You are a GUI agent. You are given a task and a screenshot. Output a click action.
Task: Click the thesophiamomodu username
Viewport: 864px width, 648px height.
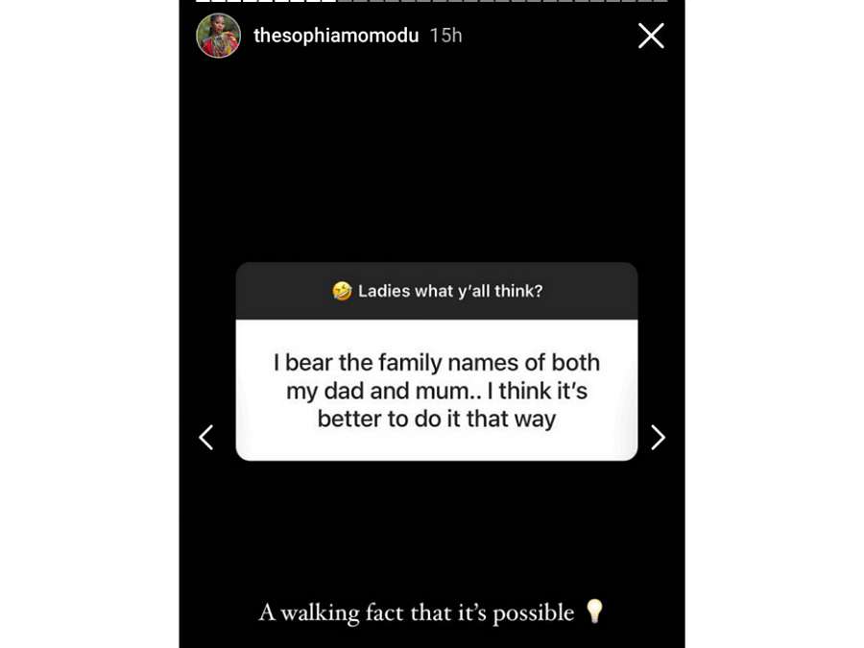click(336, 36)
